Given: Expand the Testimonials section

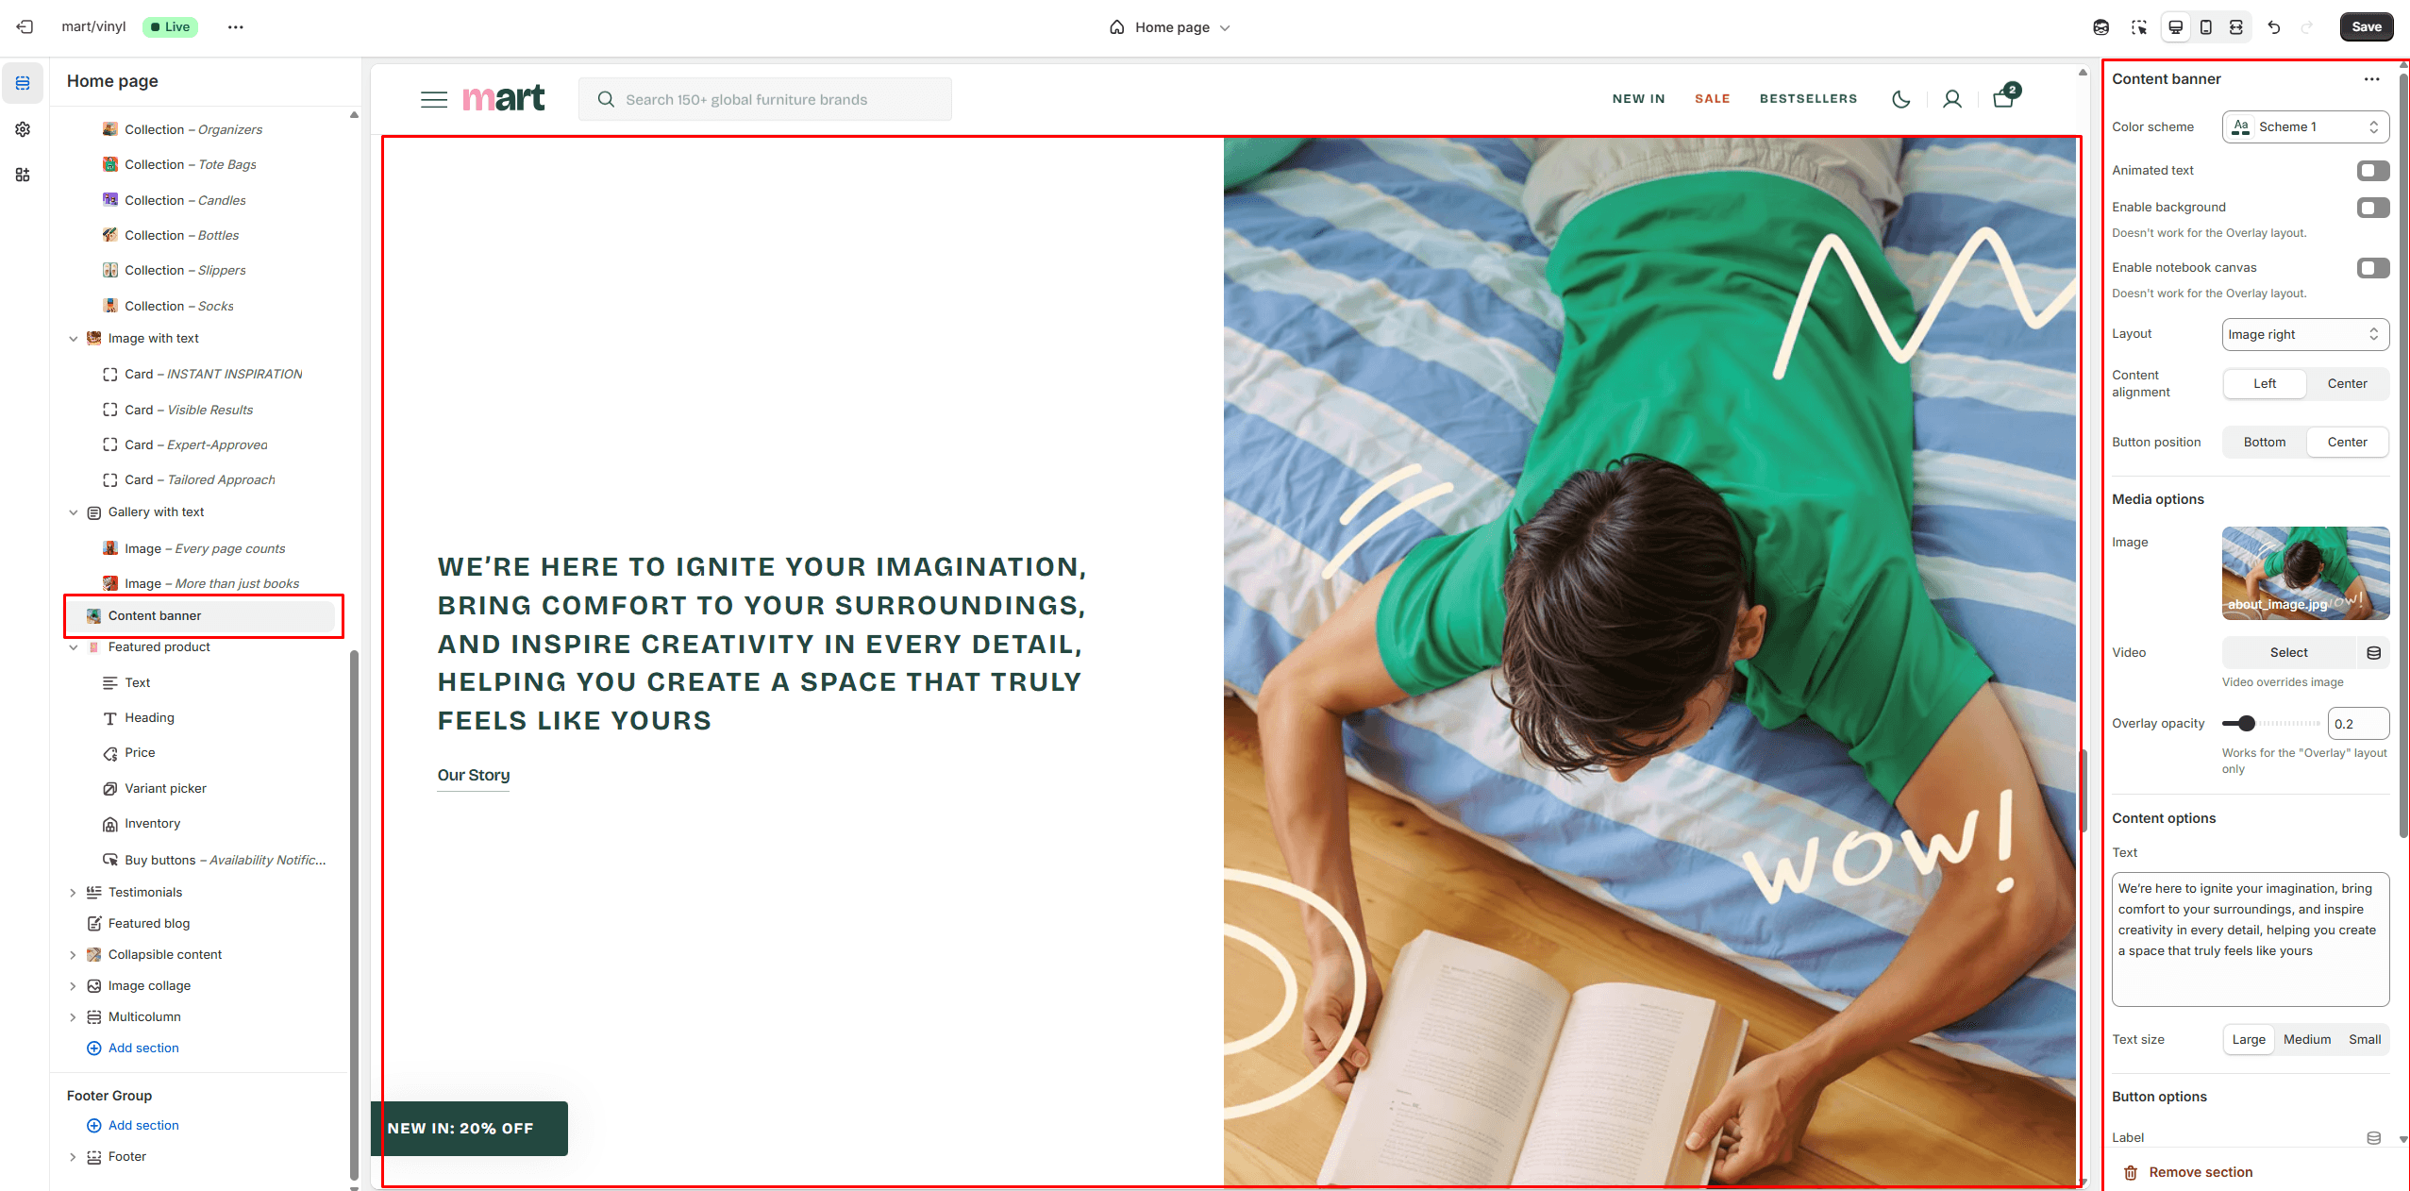Looking at the screenshot, I should 73,893.
